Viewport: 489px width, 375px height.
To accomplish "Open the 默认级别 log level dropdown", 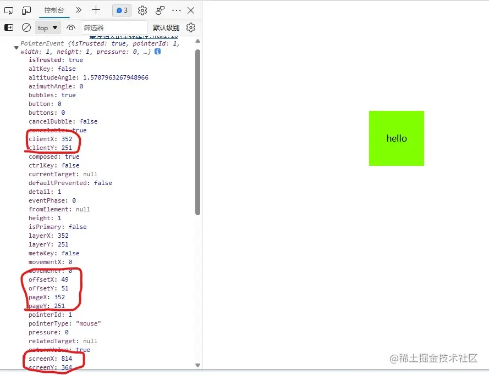I will [x=166, y=27].
